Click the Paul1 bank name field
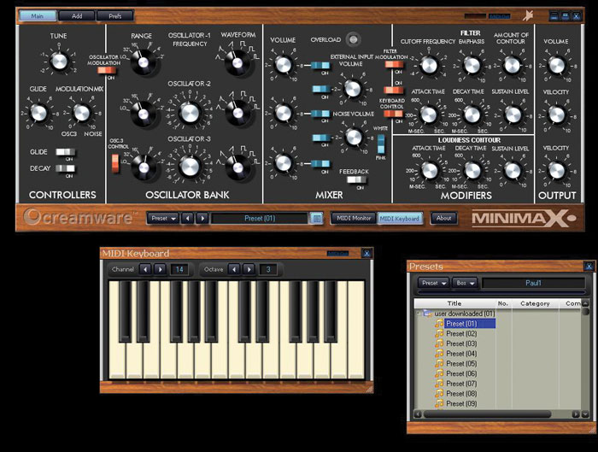 [x=533, y=283]
